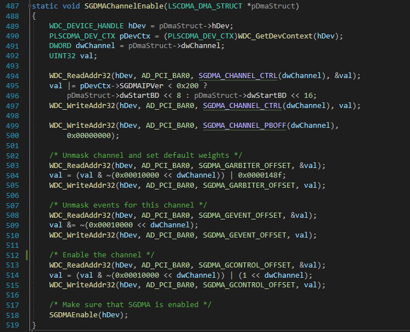Click SGDMA_CHANNEL_CTRL macro on line 494
Screen dimensions: 410x332
click(238, 76)
